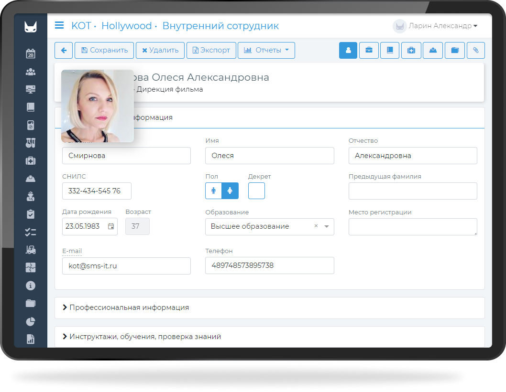Viewport: 506px width, 392px height.
Task: Click the Имя field with Олеся
Action: tap(270, 156)
